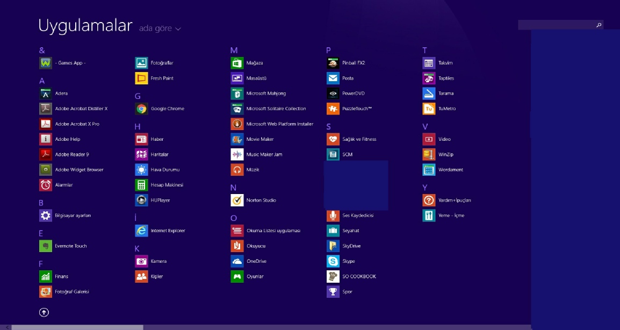Open the 'ada göre' sort dropdown
The image size is (620, 330).
pyautogui.click(x=160, y=28)
